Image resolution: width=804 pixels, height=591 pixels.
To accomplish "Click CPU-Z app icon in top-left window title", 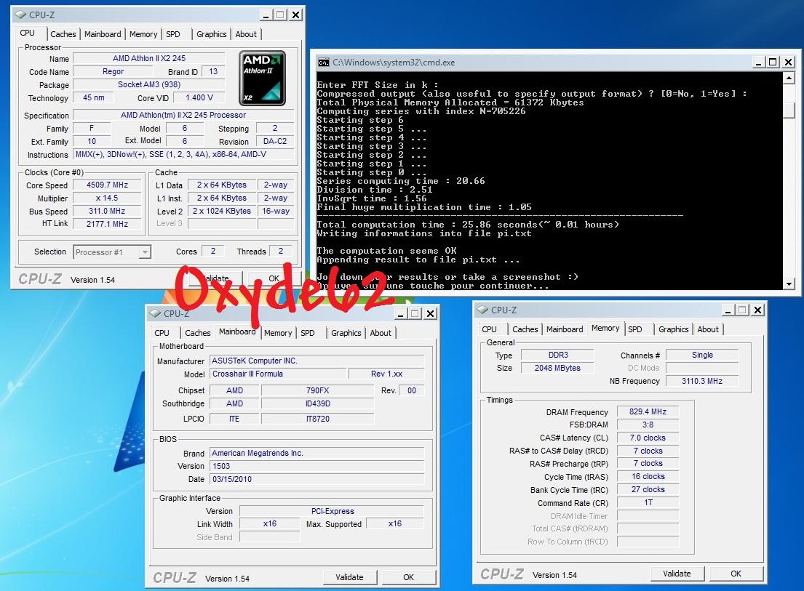I will coord(20,15).
